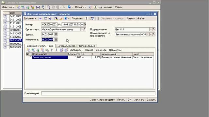
Task: Add a new row in products table
Action: tap(28, 50)
